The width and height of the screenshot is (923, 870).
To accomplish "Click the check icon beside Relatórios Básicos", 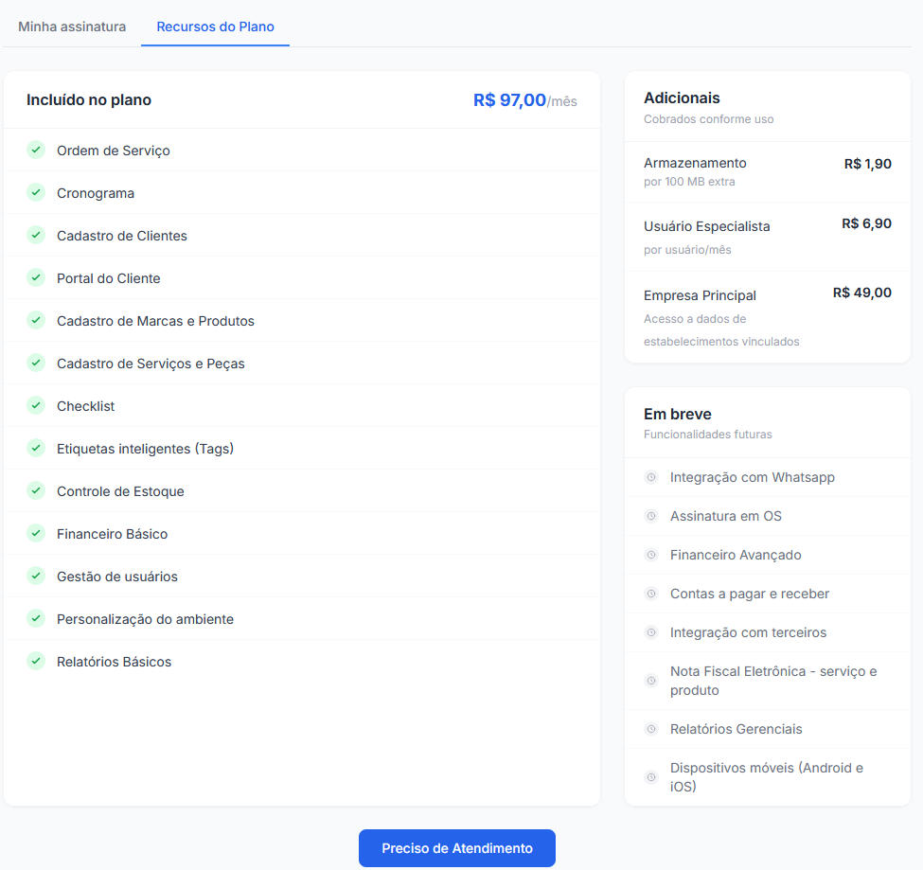I will 36,661.
